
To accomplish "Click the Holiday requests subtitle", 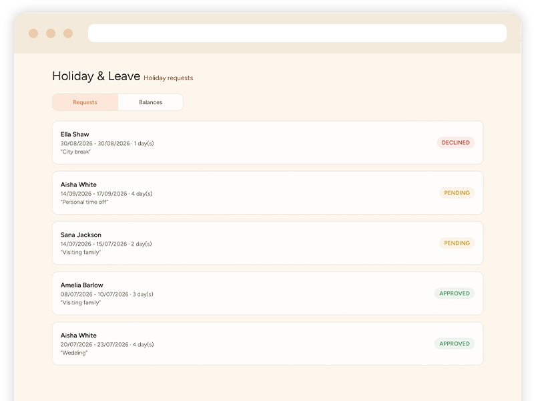I will (168, 78).
